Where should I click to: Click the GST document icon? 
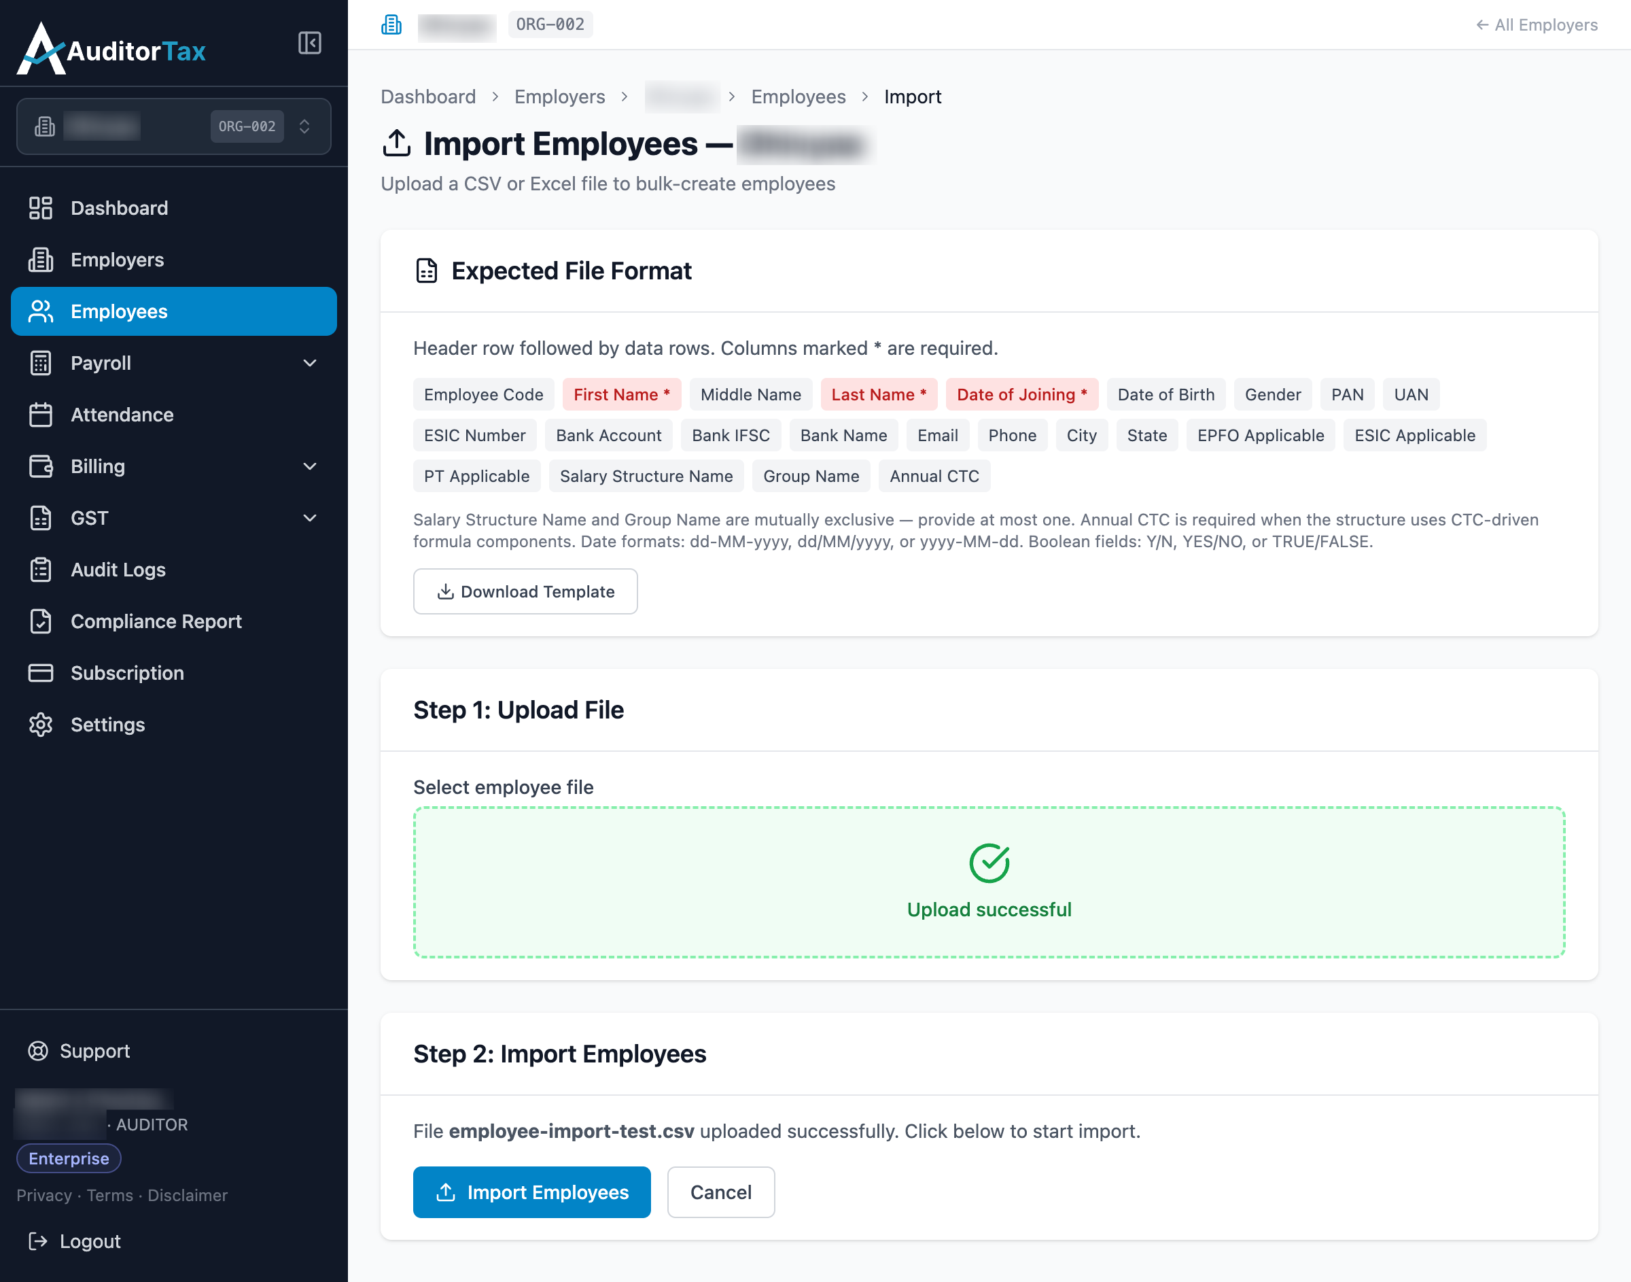(x=41, y=518)
